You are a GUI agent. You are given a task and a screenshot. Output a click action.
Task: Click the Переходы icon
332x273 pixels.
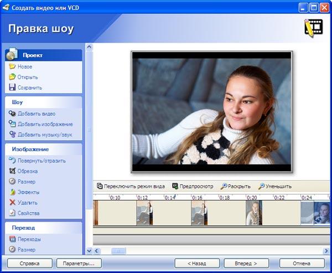tap(12, 239)
